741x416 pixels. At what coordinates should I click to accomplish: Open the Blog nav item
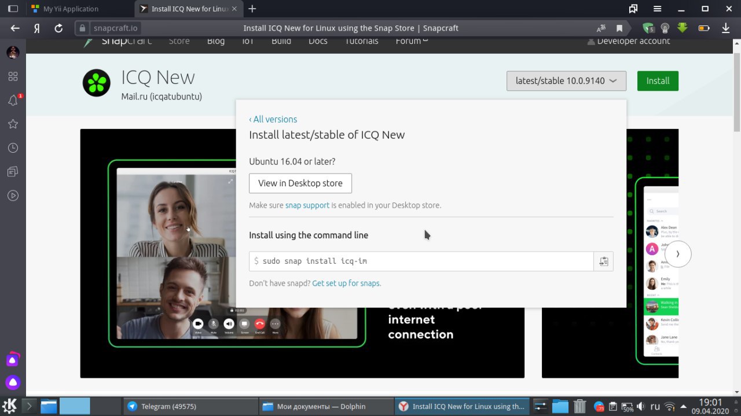[x=216, y=41]
